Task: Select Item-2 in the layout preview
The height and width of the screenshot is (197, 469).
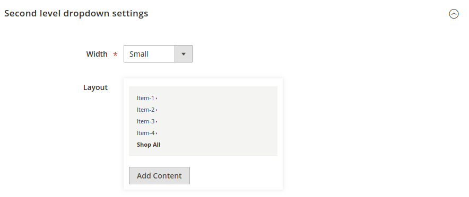Action: (x=145, y=110)
